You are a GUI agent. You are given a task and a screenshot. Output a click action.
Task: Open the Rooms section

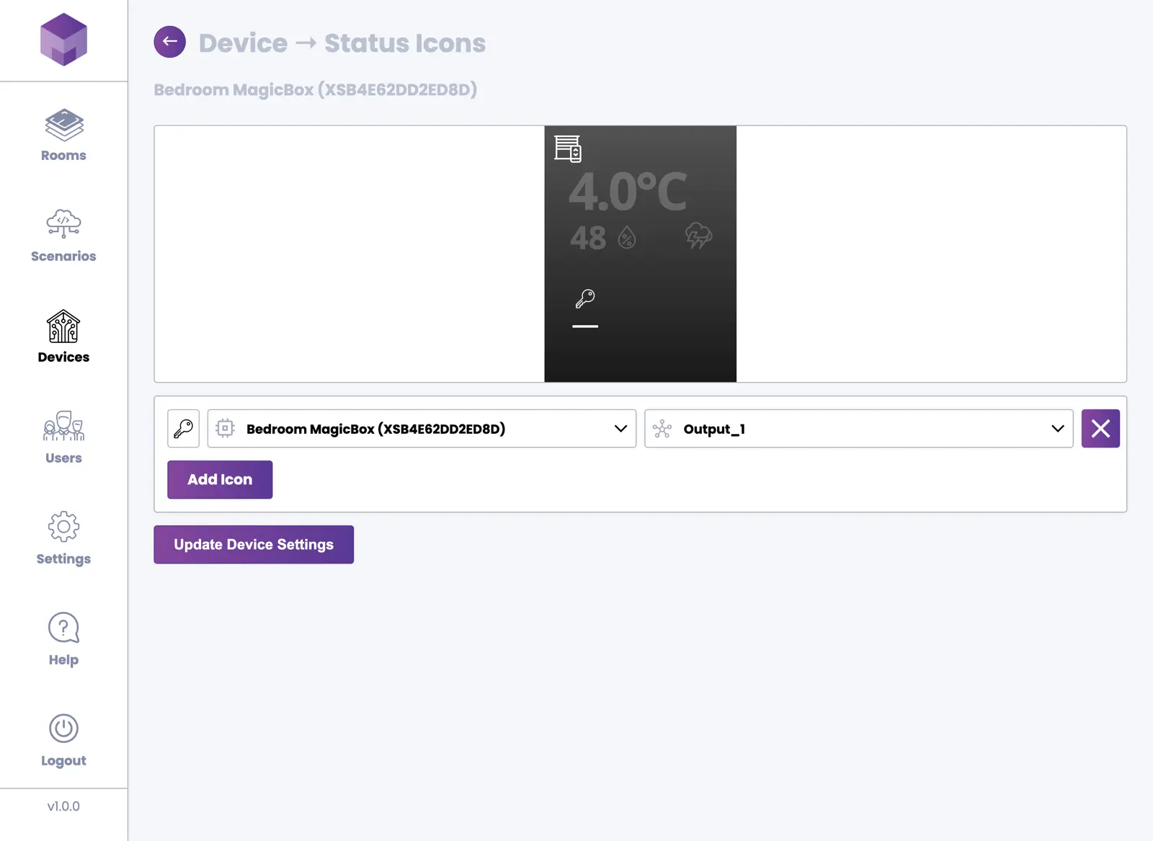tap(63, 135)
